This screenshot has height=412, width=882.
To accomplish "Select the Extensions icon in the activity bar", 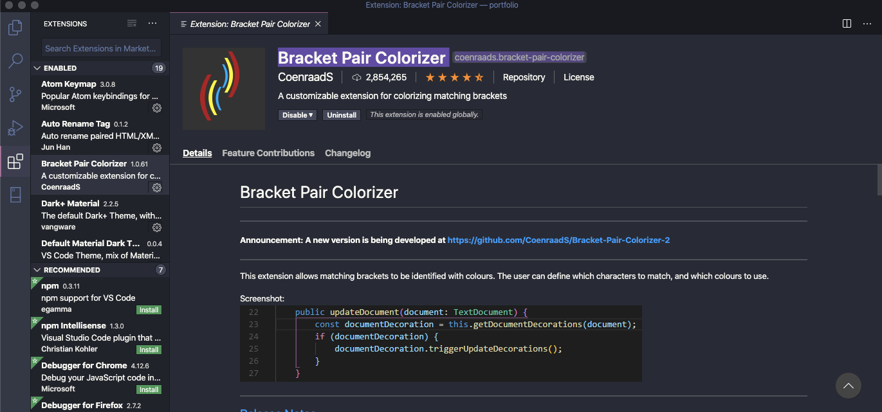I will [15, 161].
